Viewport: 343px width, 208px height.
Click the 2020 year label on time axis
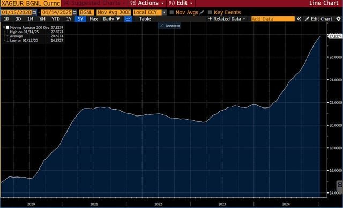(31, 204)
